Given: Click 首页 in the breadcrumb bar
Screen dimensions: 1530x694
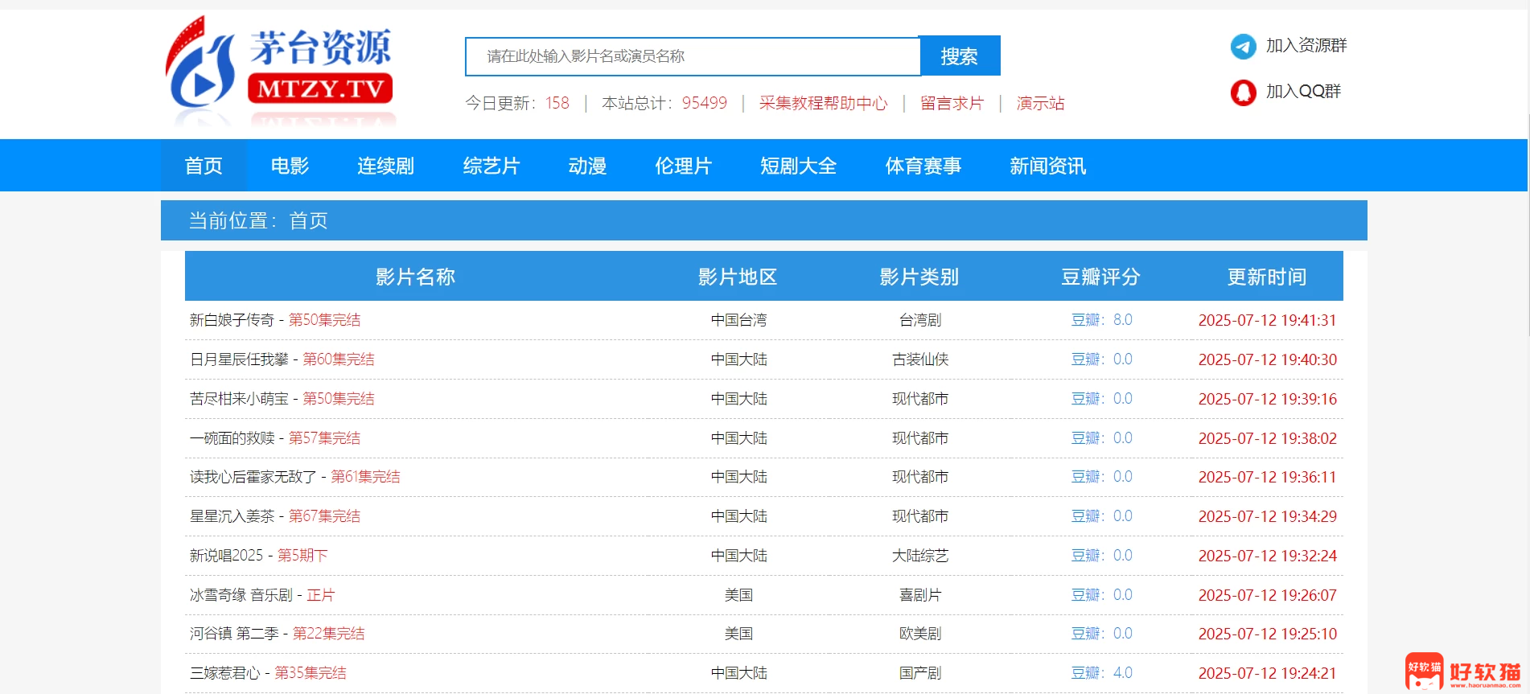Looking at the screenshot, I should pos(308,220).
